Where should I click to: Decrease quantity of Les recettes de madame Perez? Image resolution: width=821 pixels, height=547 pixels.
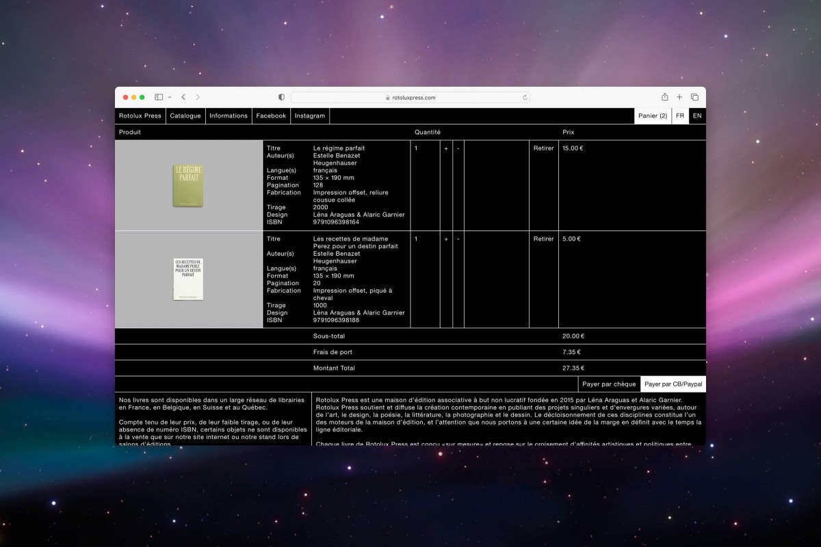point(458,239)
